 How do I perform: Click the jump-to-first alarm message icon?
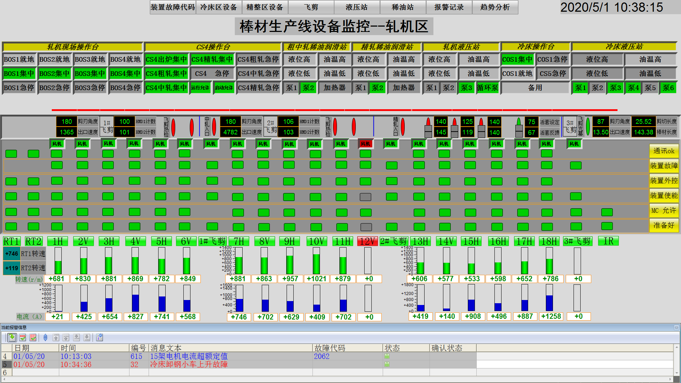coord(56,337)
